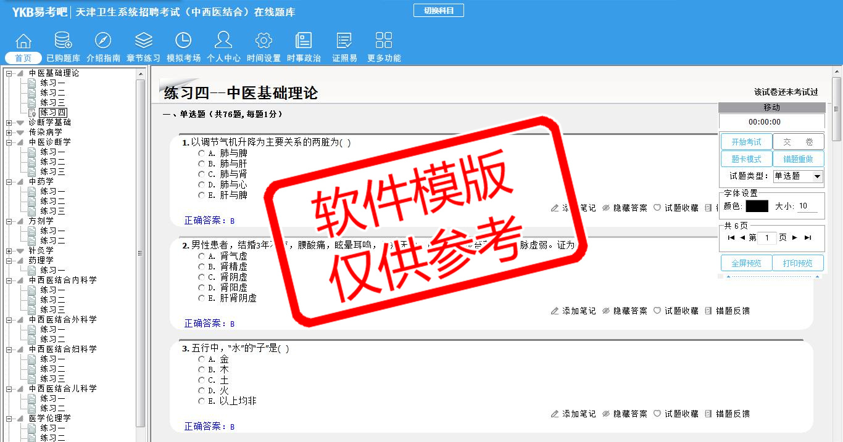Open 个人中心 user icon
The image size is (843, 442).
223,41
